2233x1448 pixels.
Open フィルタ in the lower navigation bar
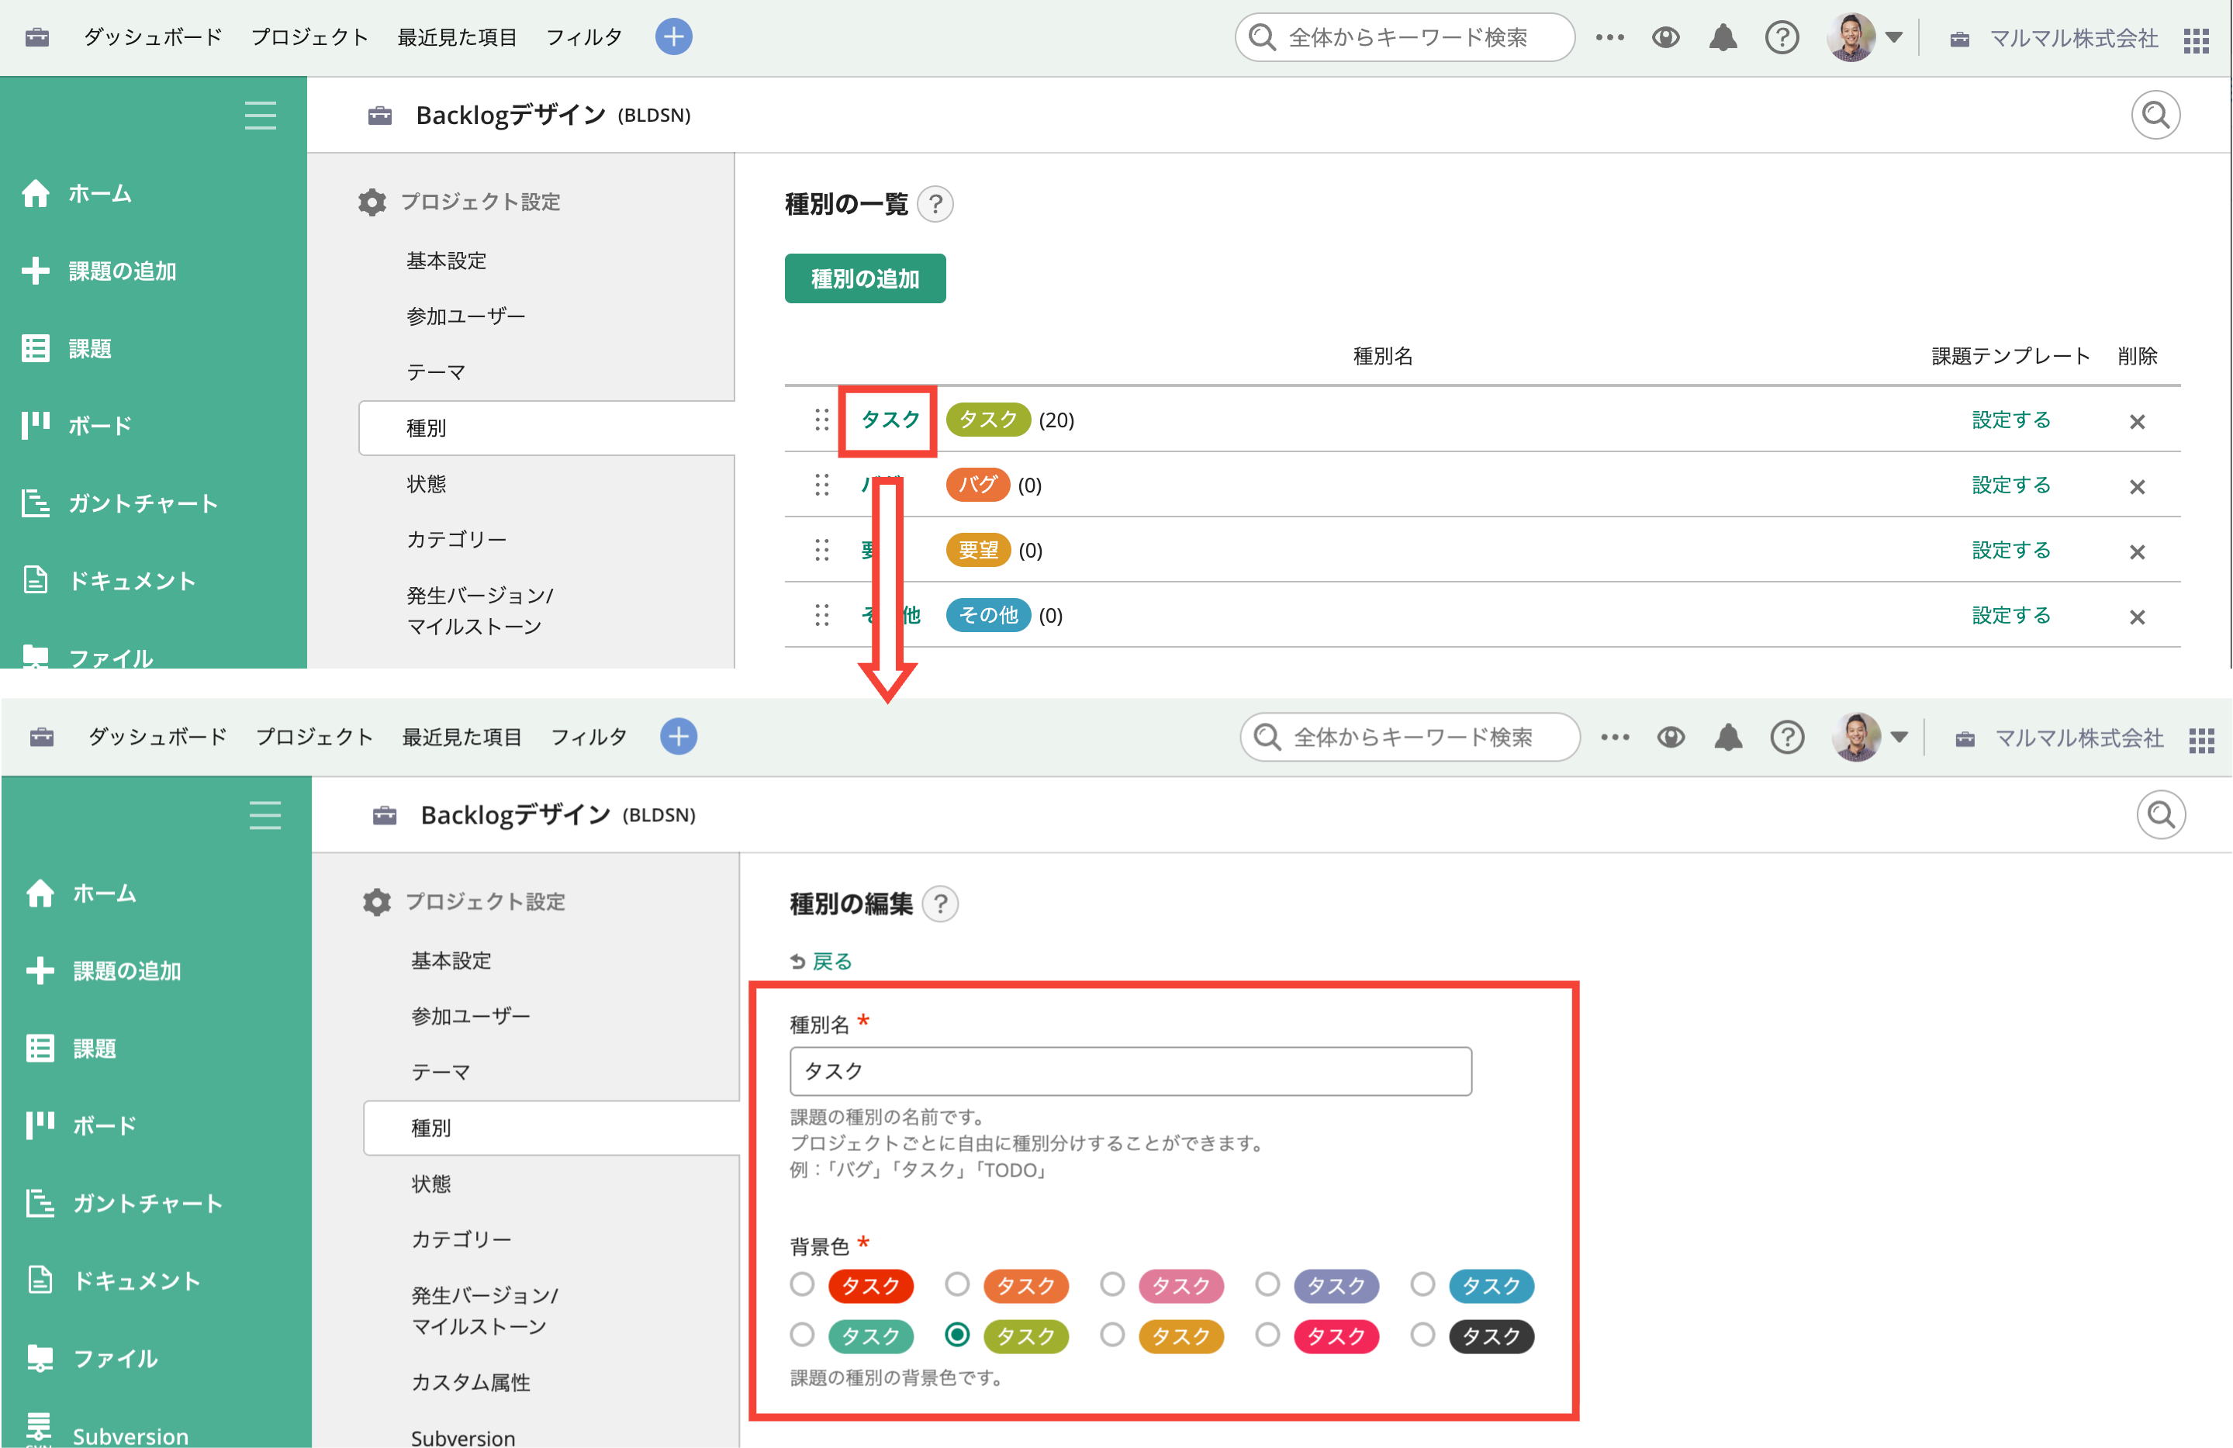coord(588,738)
